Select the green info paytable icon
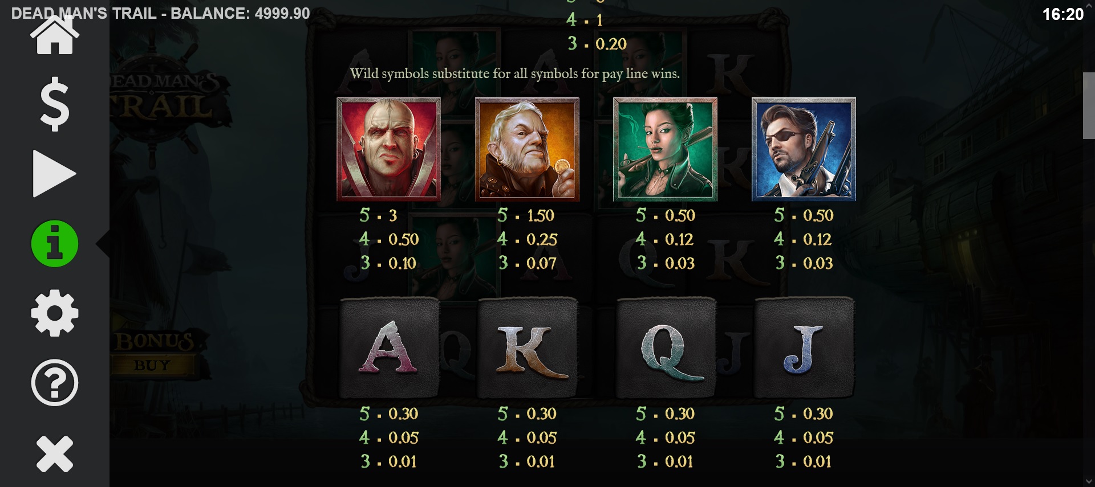Viewport: 1095px width, 487px height. point(55,244)
